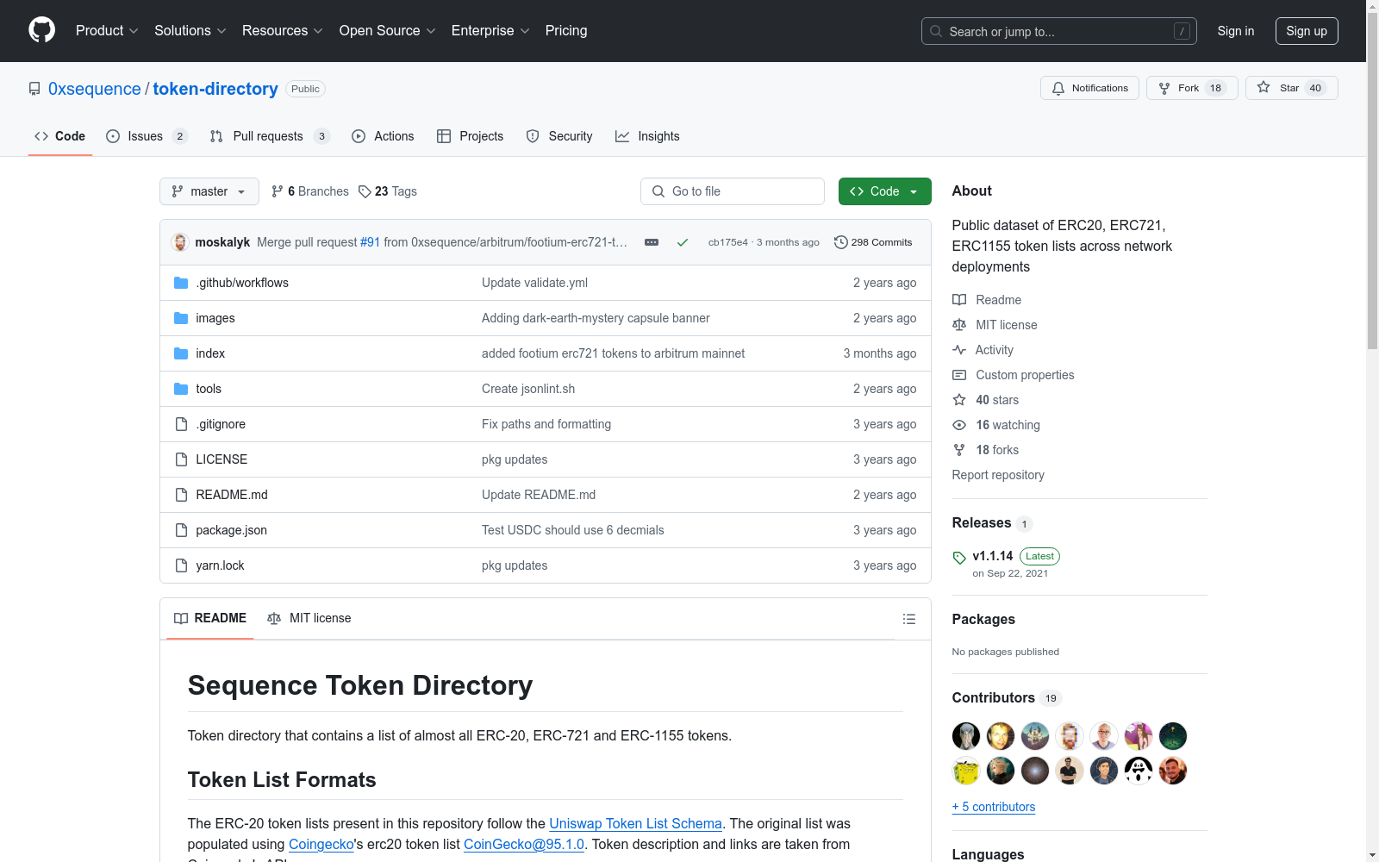Expand the Solutions menu
The image size is (1379, 862).
coord(190,31)
